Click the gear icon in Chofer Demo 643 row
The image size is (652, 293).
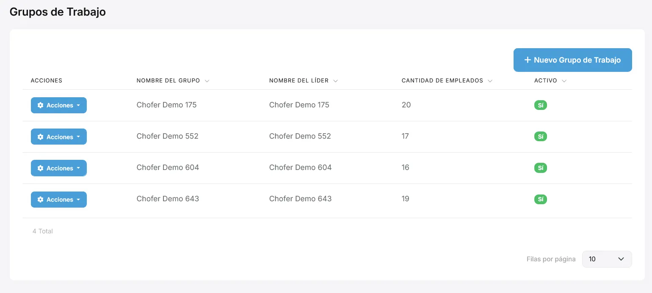[x=41, y=200]
